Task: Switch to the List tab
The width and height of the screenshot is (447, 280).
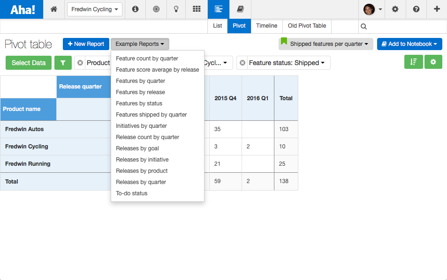Action: (217, 26)
